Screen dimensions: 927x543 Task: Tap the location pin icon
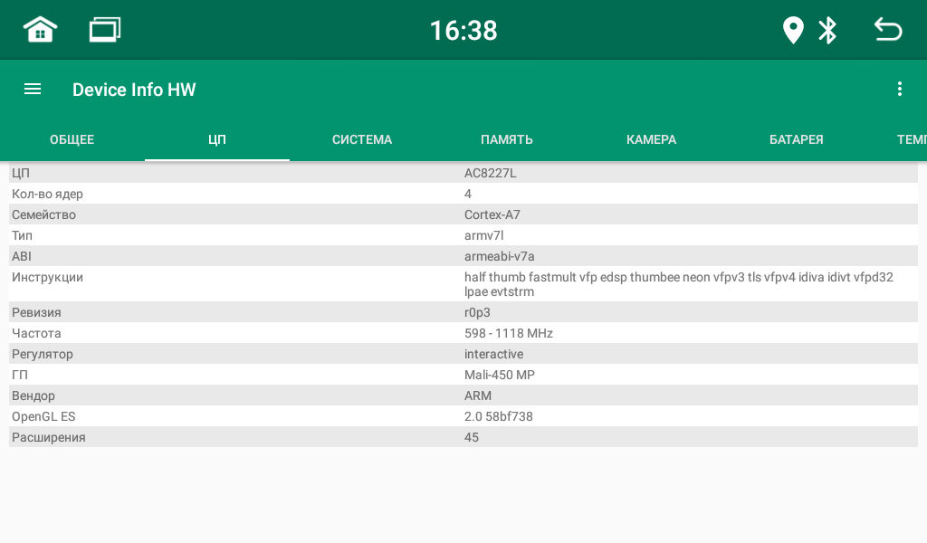(x=793, y=30)
